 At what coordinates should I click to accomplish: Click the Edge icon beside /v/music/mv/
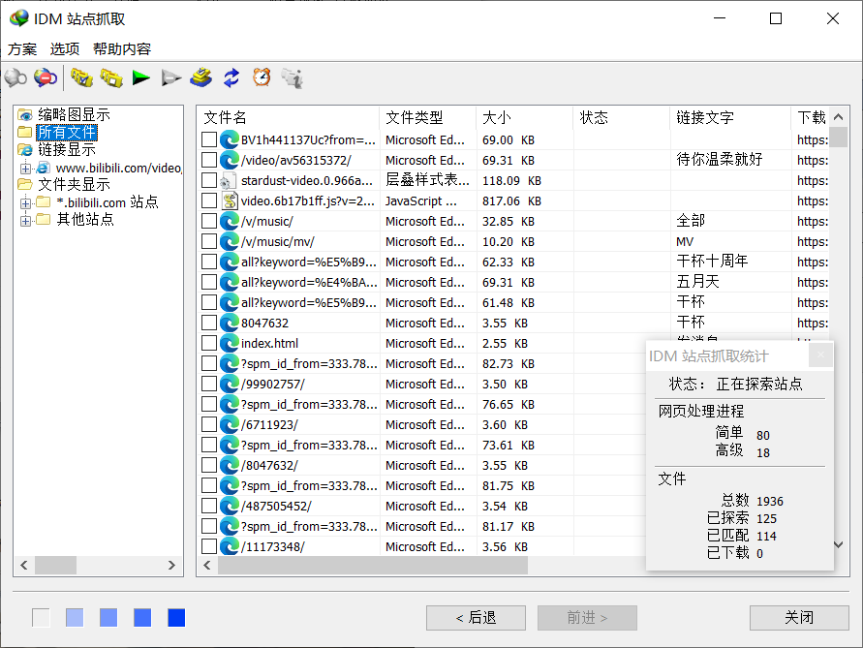click(x=229, y=242)
